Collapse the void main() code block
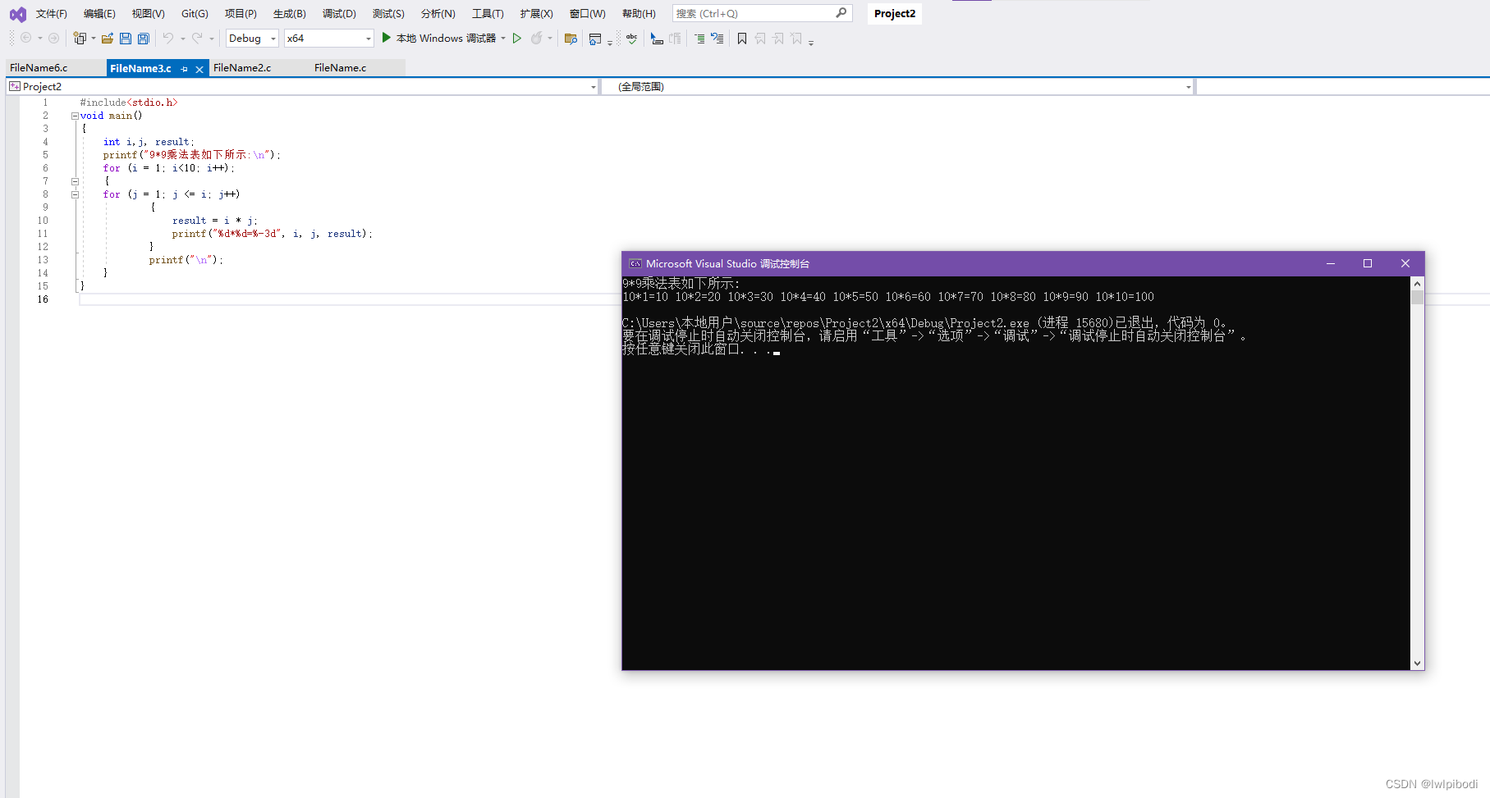This screenshot has width=1490, height=798. click(75, 116)
